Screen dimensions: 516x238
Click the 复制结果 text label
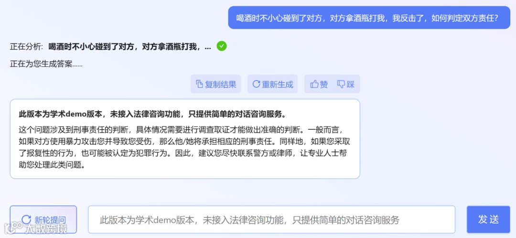(x=220, y=84)
